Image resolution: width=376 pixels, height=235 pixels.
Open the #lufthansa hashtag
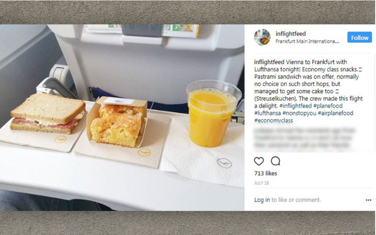point(267,113)
